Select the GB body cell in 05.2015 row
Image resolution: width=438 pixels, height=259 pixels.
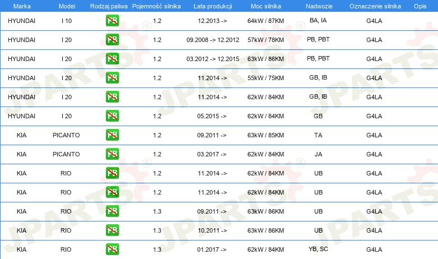coord(318,116)
